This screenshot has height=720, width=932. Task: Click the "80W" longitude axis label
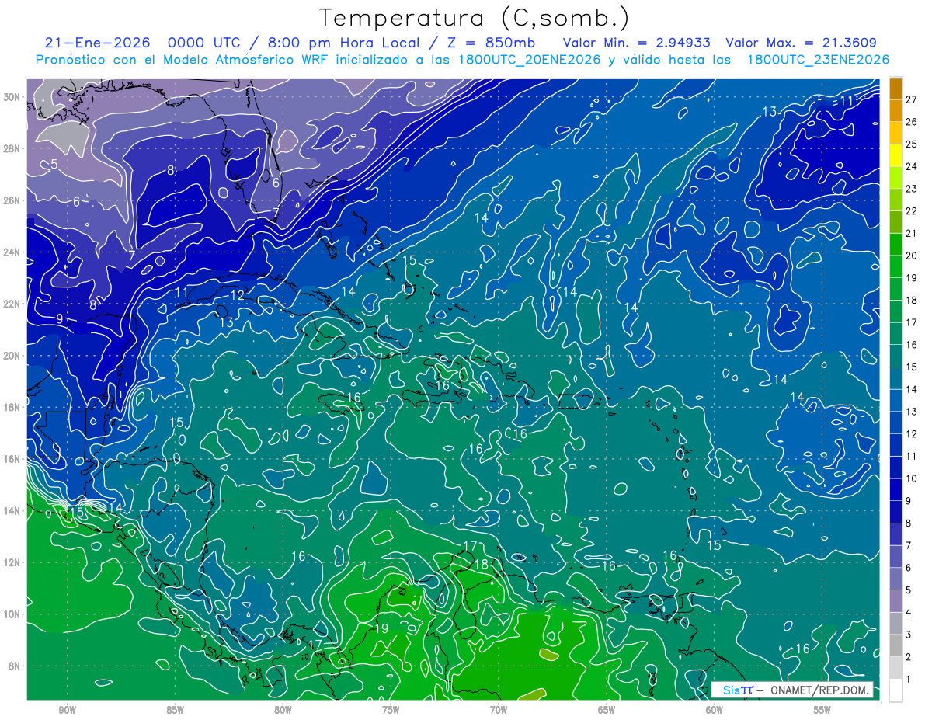(283, 710)
